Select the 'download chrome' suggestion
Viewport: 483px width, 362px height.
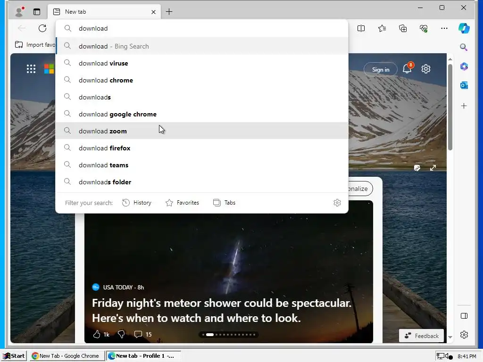tap(202, 80)
